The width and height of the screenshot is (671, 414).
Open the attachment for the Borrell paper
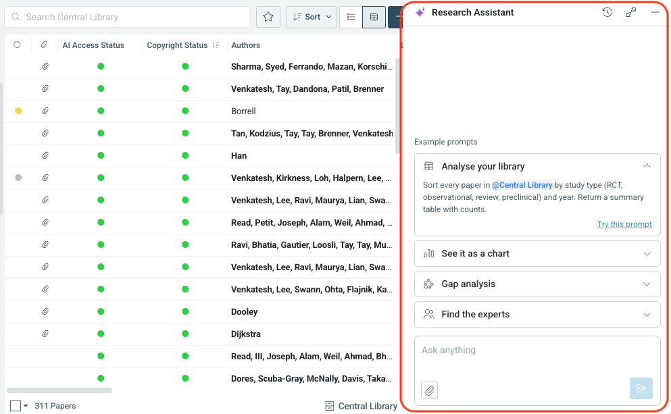point(45,111)
